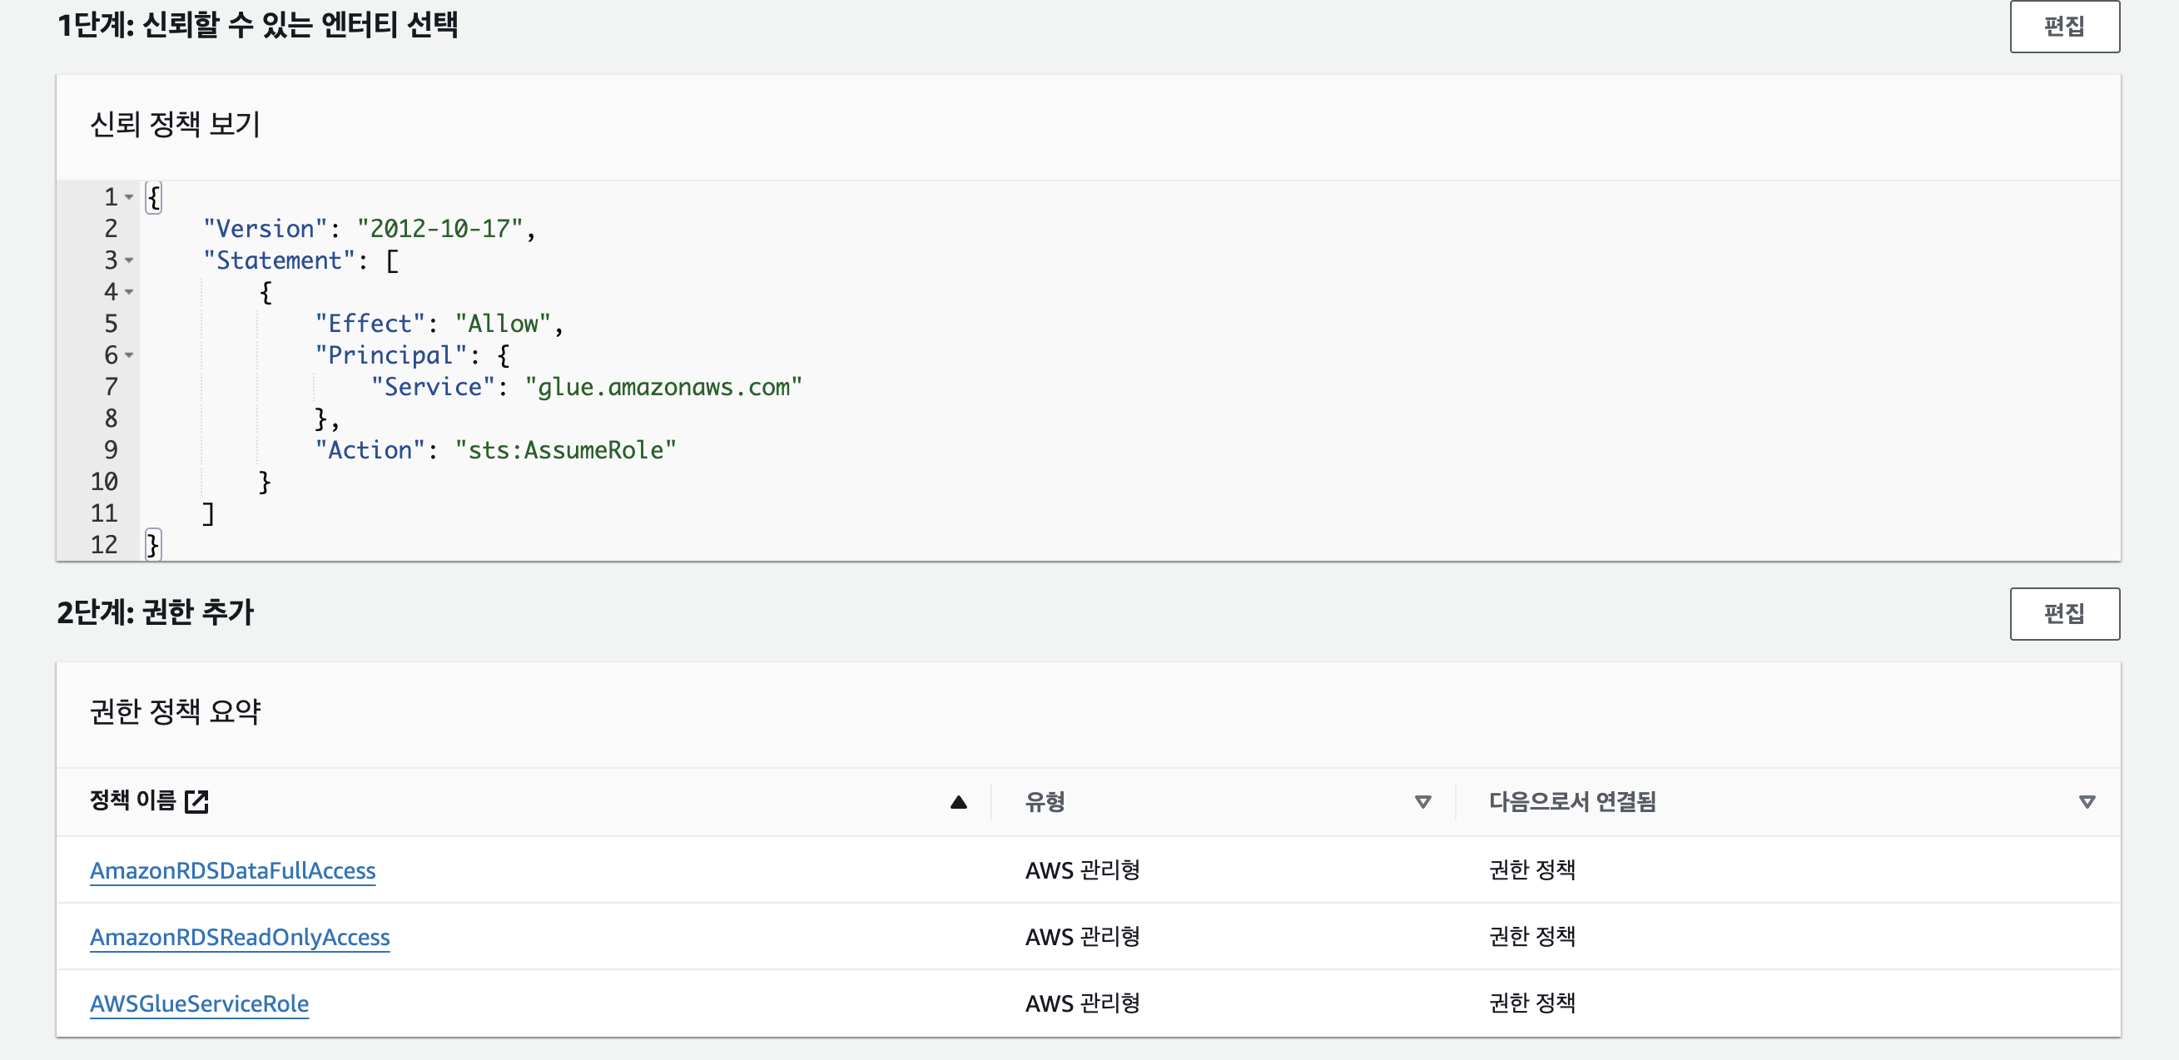Click the "sts:AssumeRole" action value
The image size is (2179, 1060).
565,451
